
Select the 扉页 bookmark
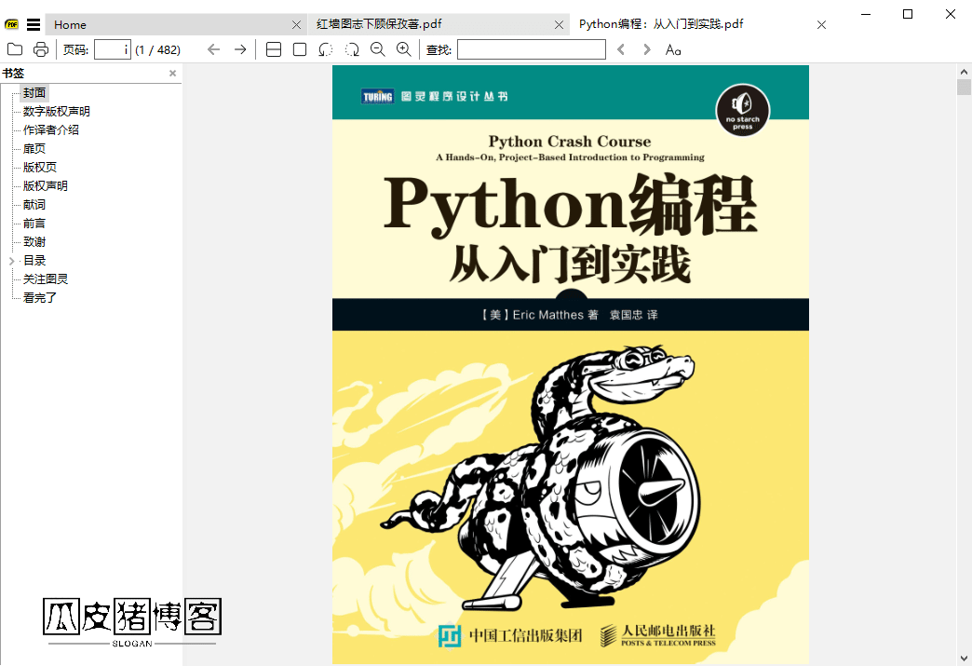[x=34, y=149]
